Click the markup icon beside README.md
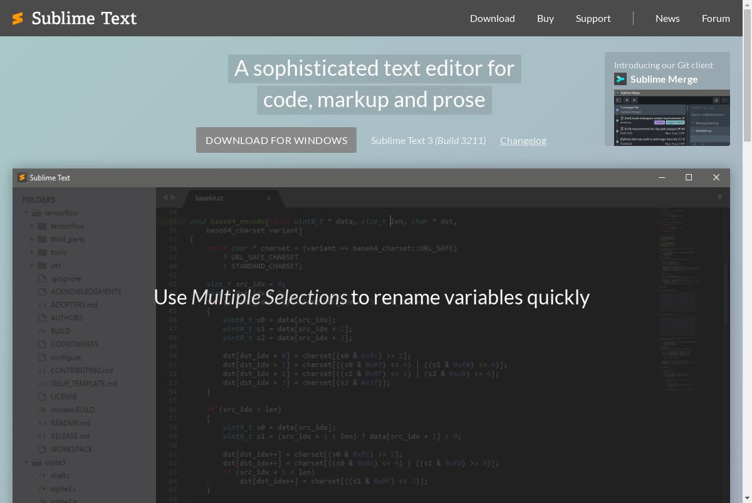 pyautogui.click(x=42, y=423)
